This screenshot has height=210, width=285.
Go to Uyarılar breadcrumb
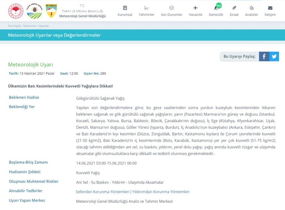pos(44,26)
